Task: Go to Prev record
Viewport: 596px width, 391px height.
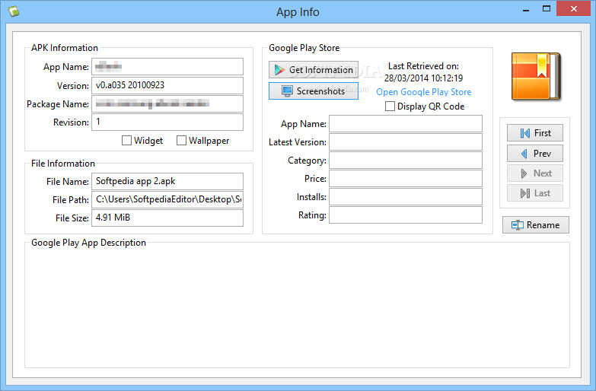Action: (x=535, y=153)
